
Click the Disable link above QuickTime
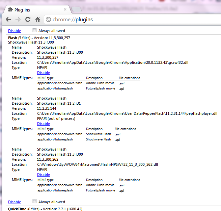click(14, 202)
